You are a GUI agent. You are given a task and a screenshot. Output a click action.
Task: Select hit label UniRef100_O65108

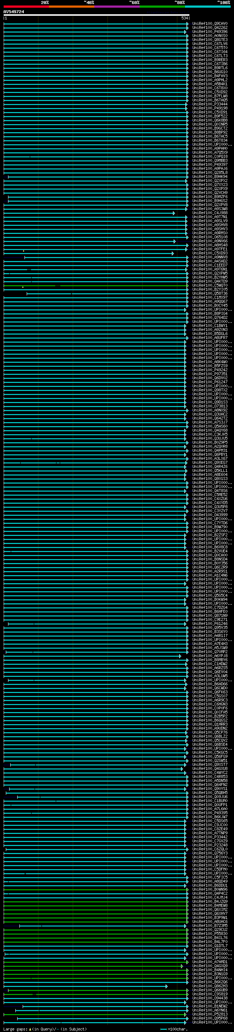(210, 237)
